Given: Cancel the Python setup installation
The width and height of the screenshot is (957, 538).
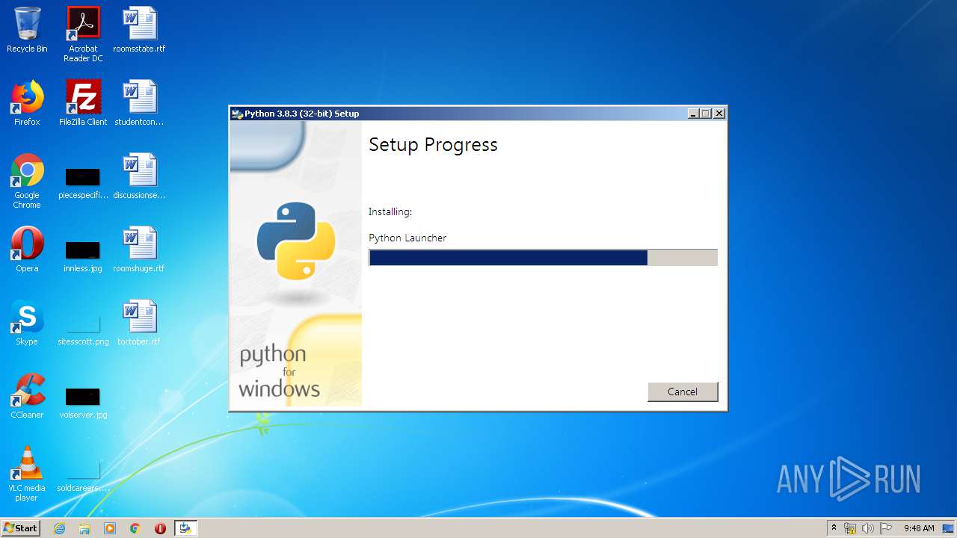Looking at the screenshot, I should [683, 392].
